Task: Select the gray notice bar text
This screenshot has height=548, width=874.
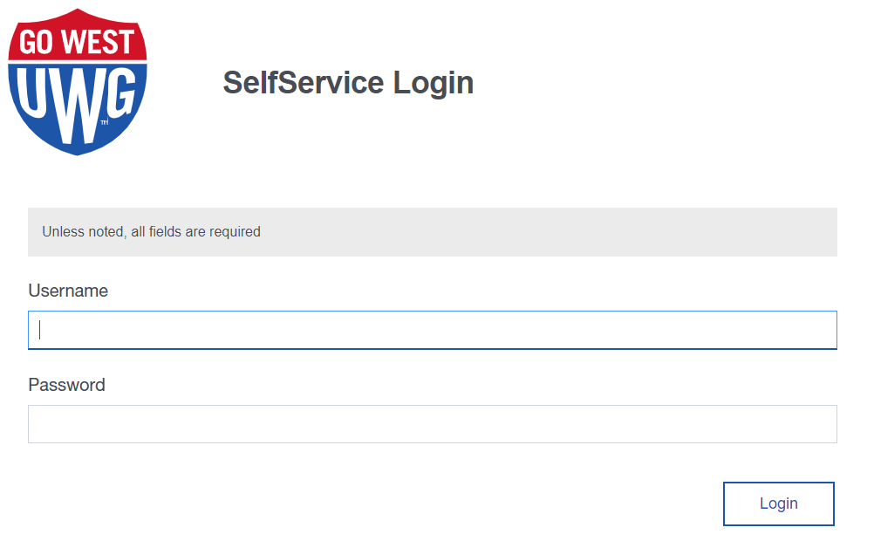Action: point(150,232)
